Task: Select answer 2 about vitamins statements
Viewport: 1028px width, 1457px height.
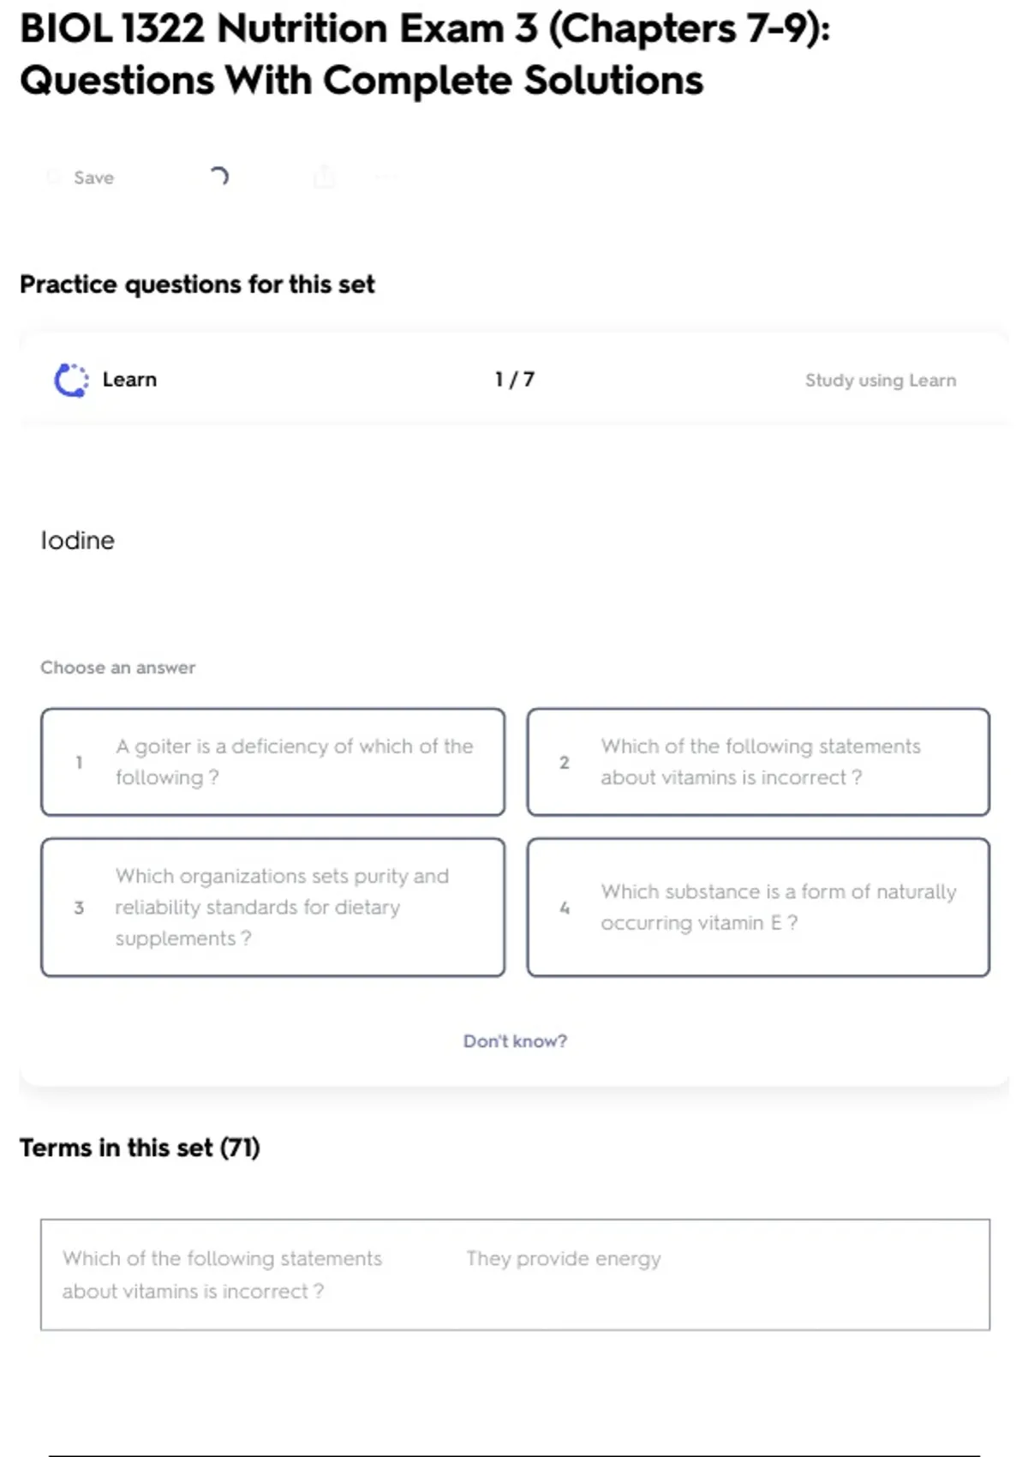Action: pyautogui.click(x=758, y=762)
